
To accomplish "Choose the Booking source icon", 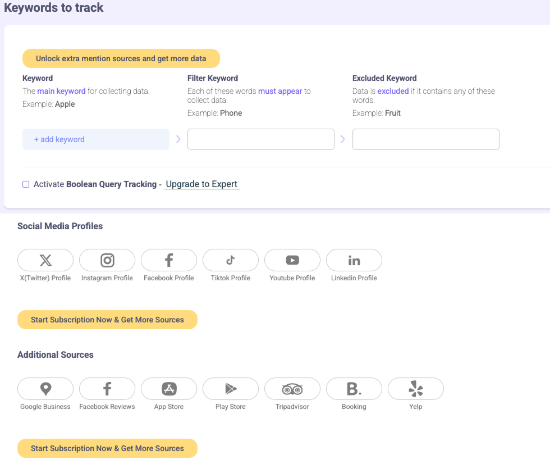I will tap(354, 388).
